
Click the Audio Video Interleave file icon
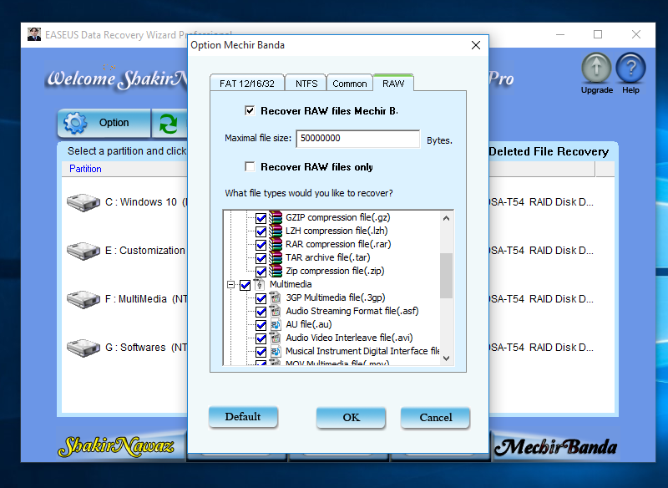click(x=276, y=338)
